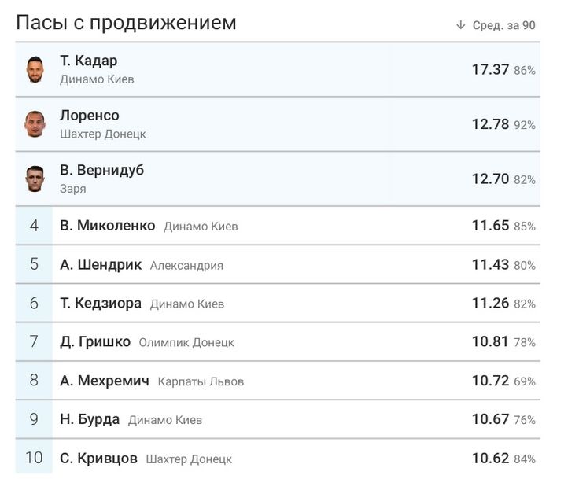The image size is (579, 479).
Task: Select А. Мехремич from the list
Action: click(105, 381)
